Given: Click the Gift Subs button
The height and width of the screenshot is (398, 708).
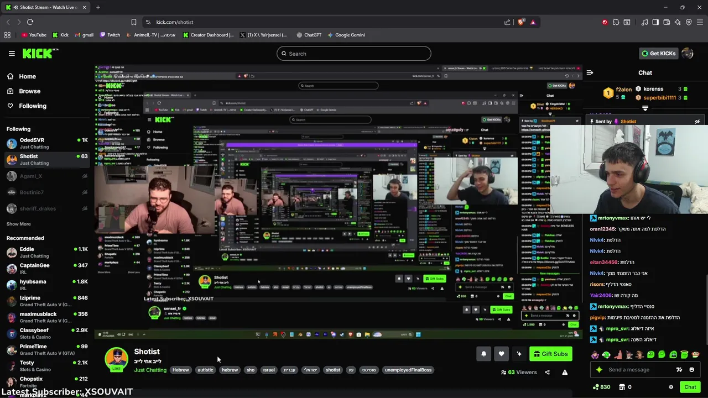Looking at the screenshot, I should 550,354.
